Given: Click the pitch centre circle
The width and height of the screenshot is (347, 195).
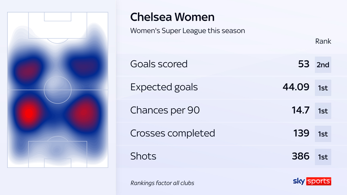Looking at the screenshot, I should pyautogui.click(x=57, y=90).
